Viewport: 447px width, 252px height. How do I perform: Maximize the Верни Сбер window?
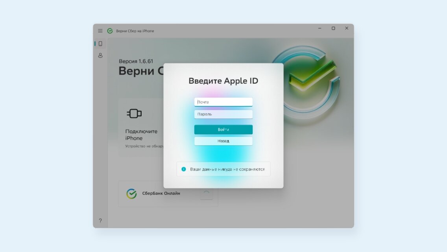pyautogui.click(x=333, y=28)
